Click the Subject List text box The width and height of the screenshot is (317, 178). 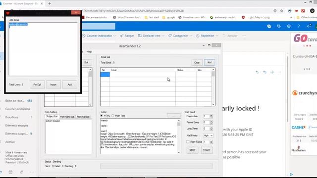pyautogui.click(x=69, y=136)
